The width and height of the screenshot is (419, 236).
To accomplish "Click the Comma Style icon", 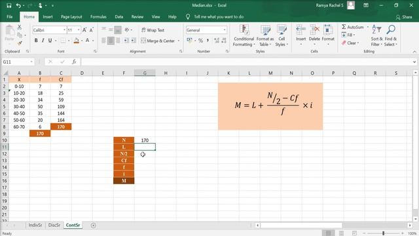I will (x=208, y=41).
